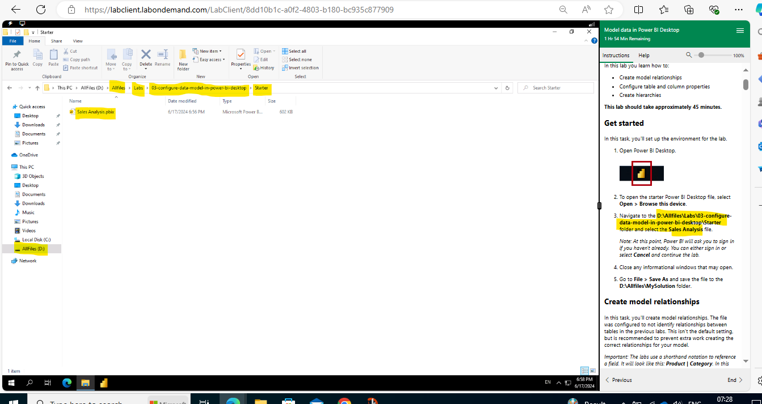Screen dimensions: 762x404
Task: Click the Up one level arrow
Action: (37, 88)
